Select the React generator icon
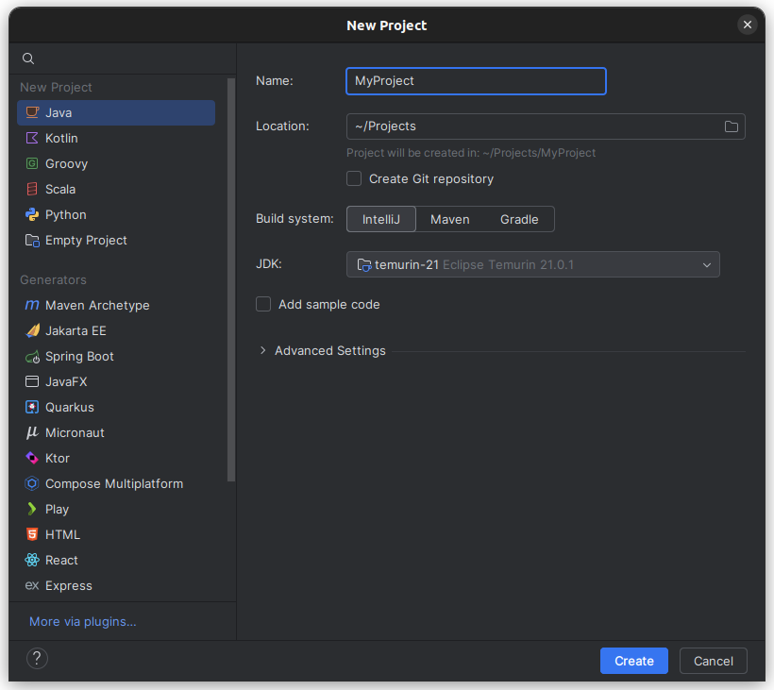Viewport: 774px width, 690px height. coord(32,560)
